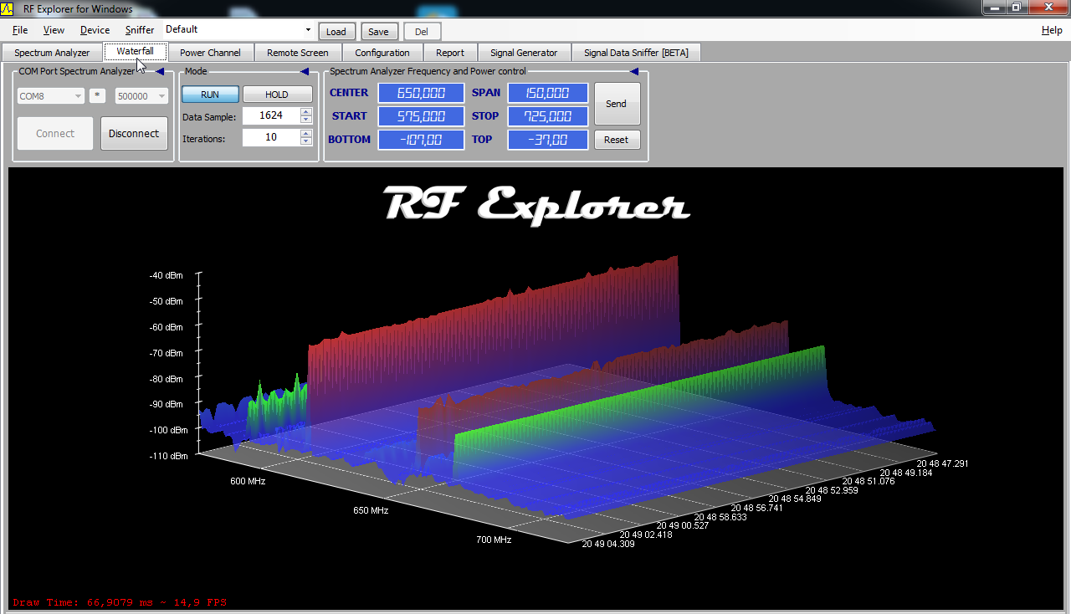The image size is (1071, 614).
Task: Click the 700 MHz axis label
Action: click(494, 540)
